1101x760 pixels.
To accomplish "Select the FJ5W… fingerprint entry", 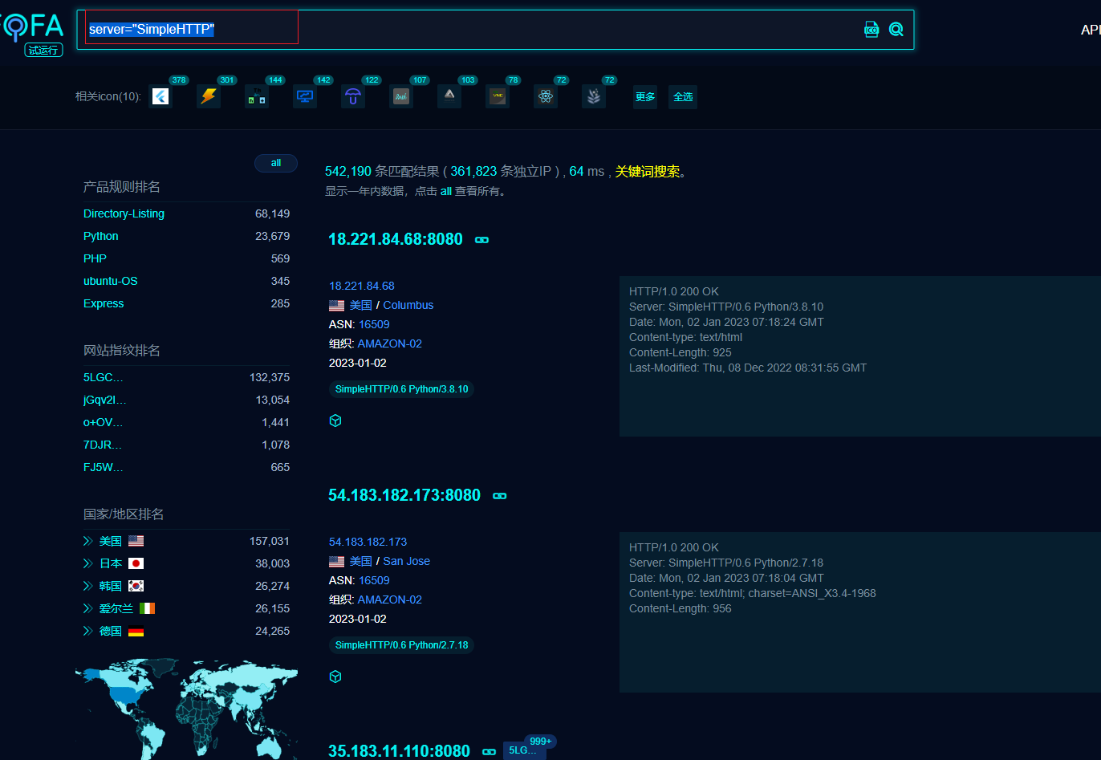I will pos(103,467).
